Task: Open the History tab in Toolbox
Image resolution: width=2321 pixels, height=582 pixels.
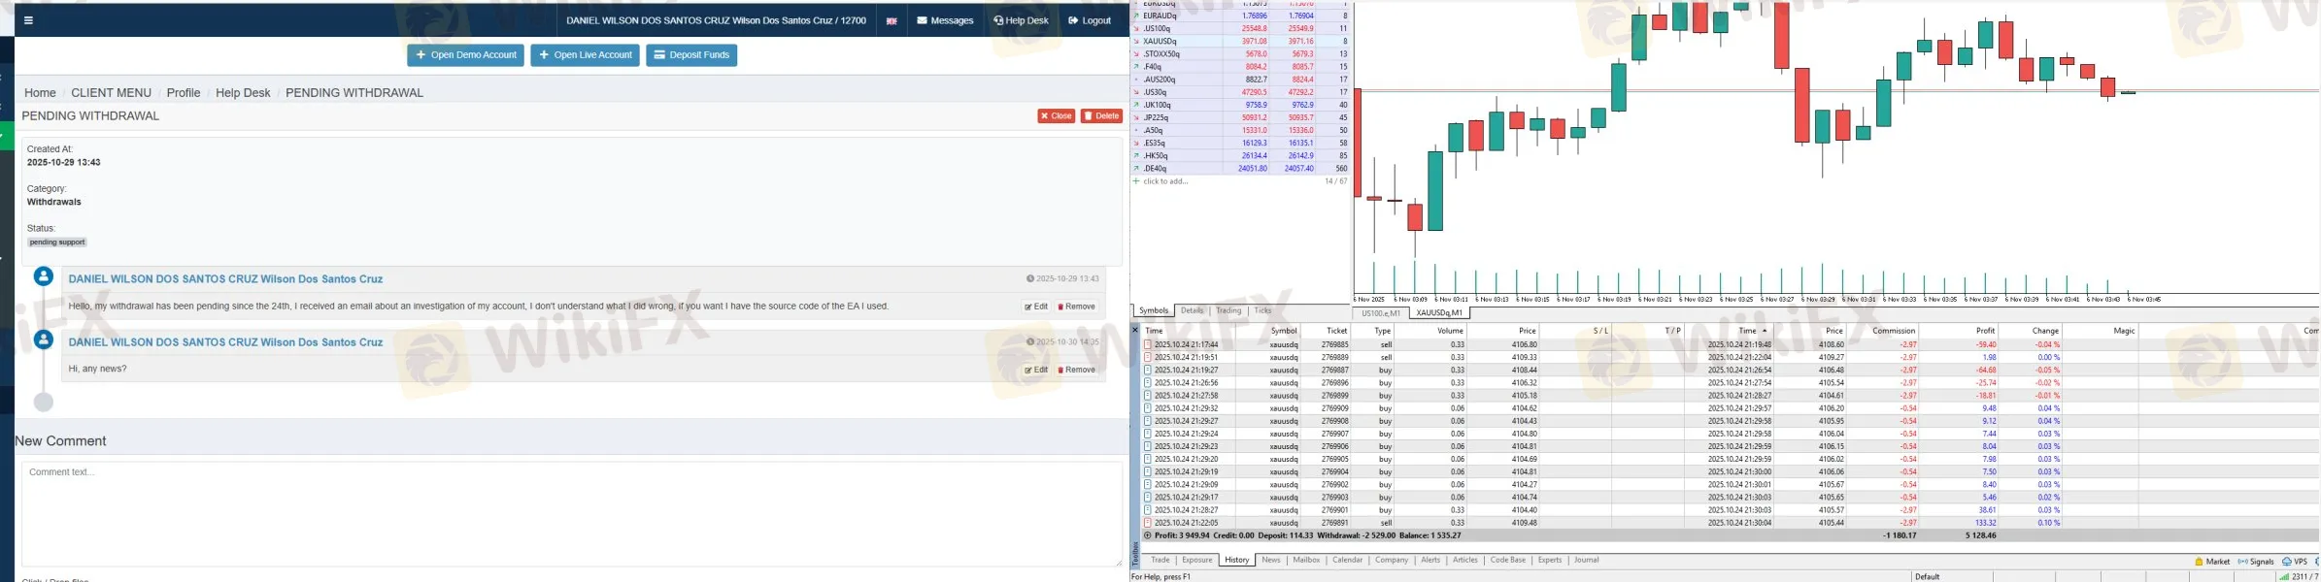Action: [x=1236, y=561]
